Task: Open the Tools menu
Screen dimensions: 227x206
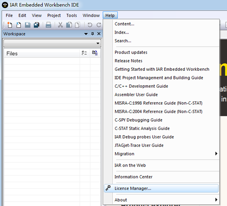Action: (71, 16)
